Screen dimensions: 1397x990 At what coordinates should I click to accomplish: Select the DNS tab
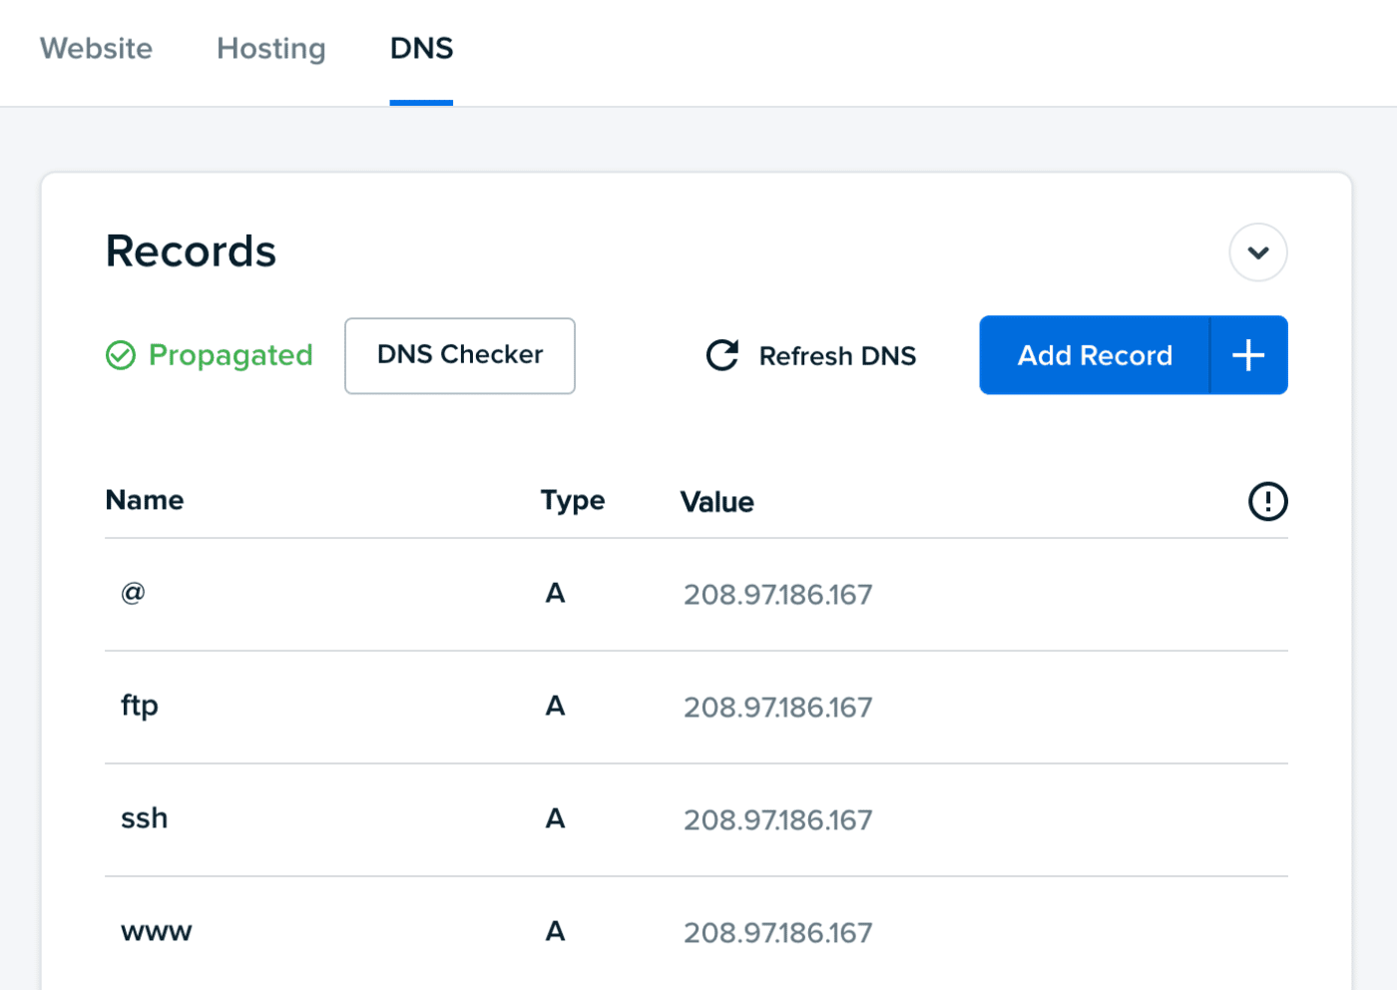tap(421, 48)
